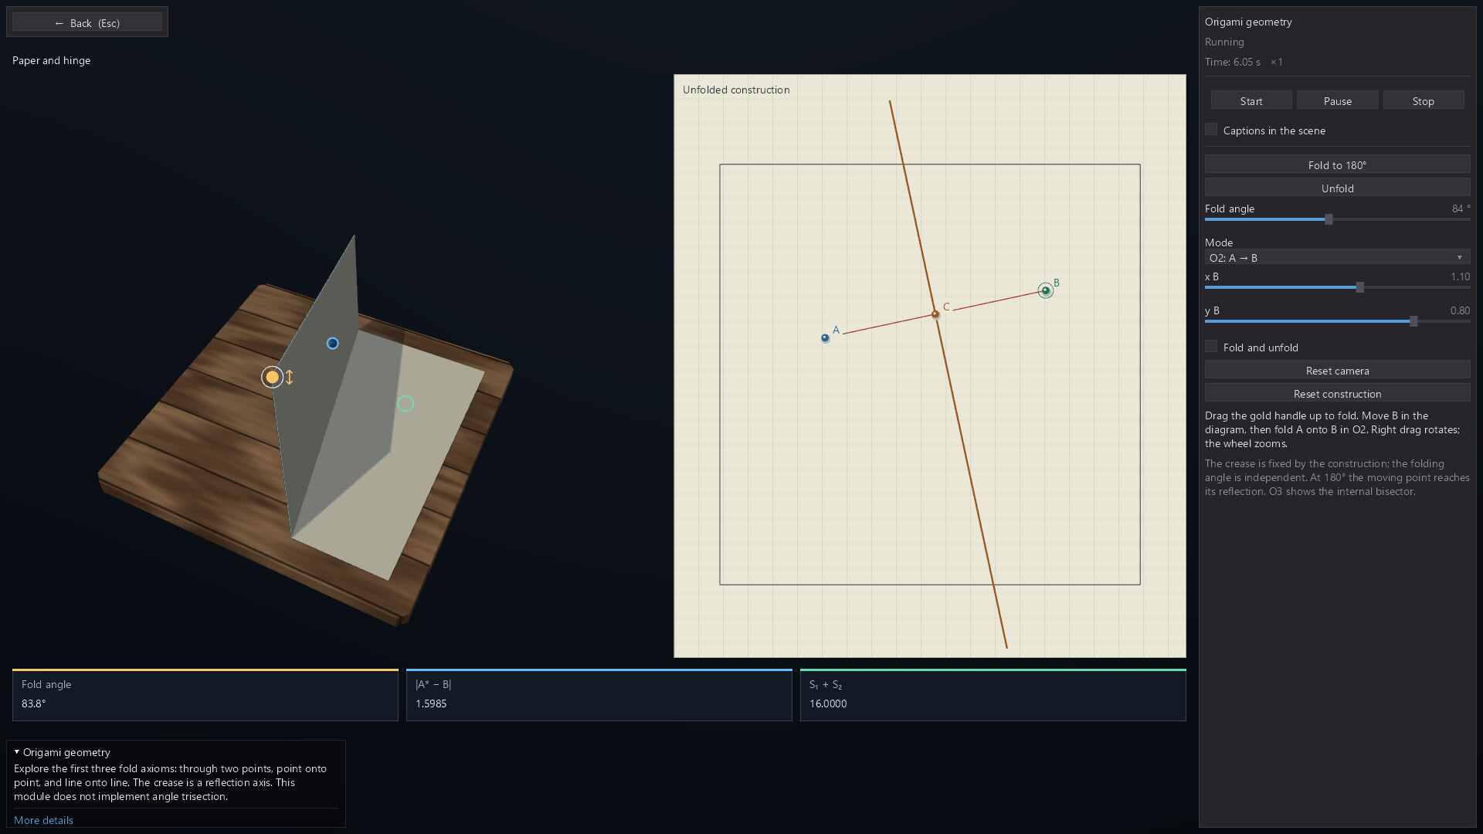Viewport: 1483px width, 834px height.
Task: Click the gold fold handle on the paper
Action: (272, 377)
